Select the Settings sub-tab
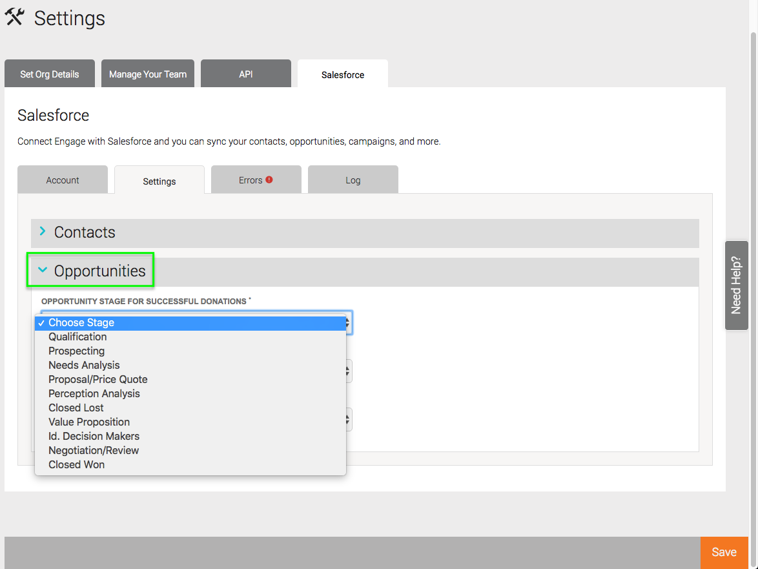Screen dimensions: 758x569 159,181
